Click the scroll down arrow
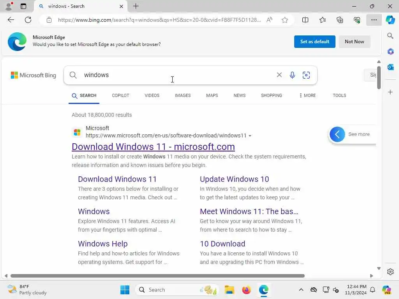Image resolution: width=399 pixels, height=299 pixels. (379, 268)
